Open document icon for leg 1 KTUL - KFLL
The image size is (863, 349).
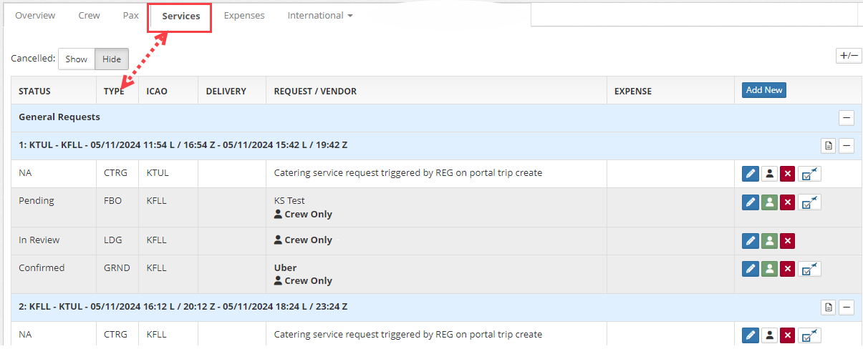click(x=829, y=146)
